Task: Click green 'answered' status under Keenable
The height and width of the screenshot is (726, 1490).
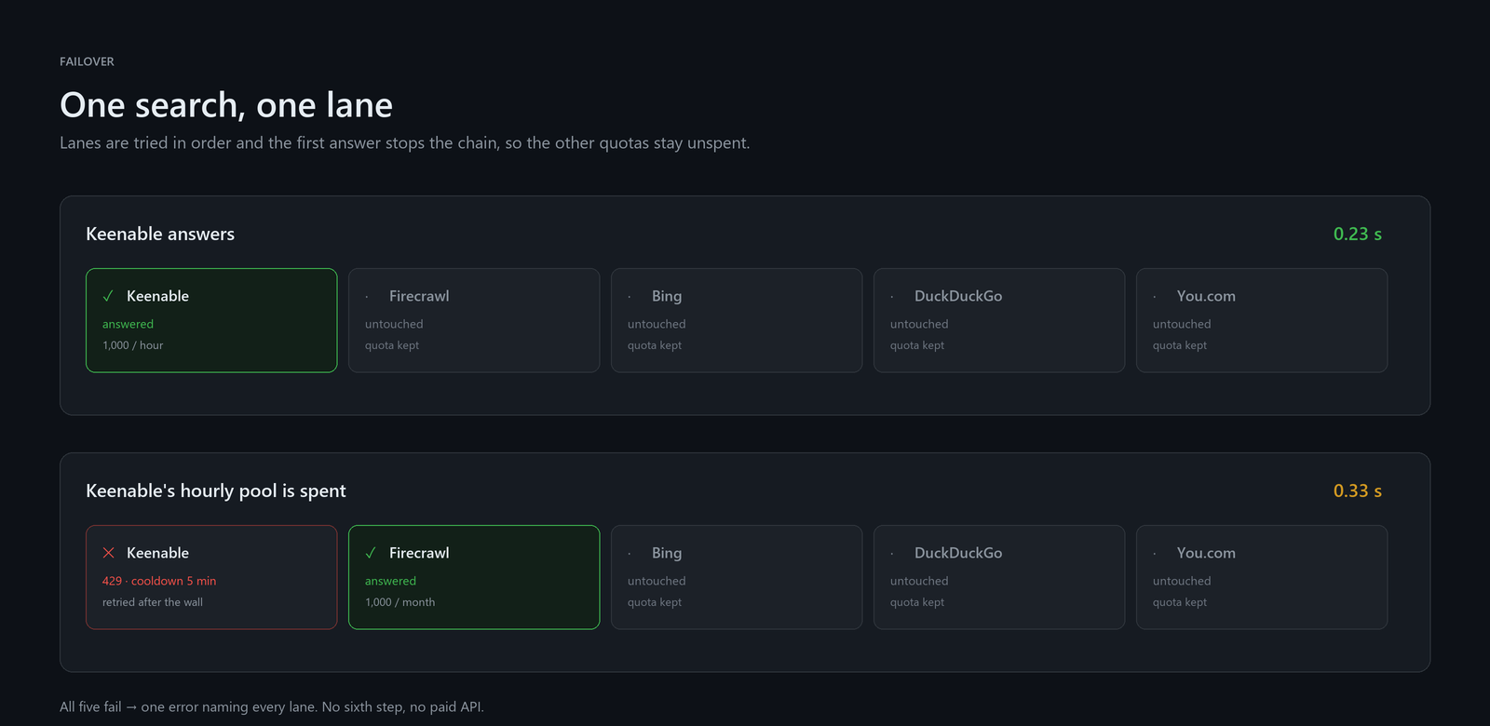Action: click(x=129, y=324)
